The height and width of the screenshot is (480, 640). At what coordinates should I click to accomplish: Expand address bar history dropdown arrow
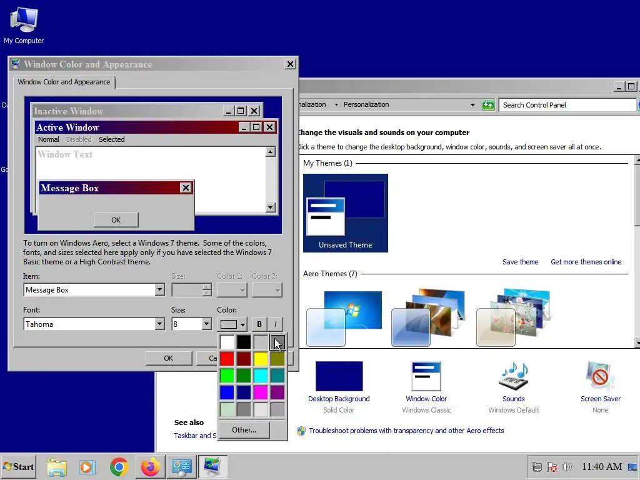tap(472, 105)
